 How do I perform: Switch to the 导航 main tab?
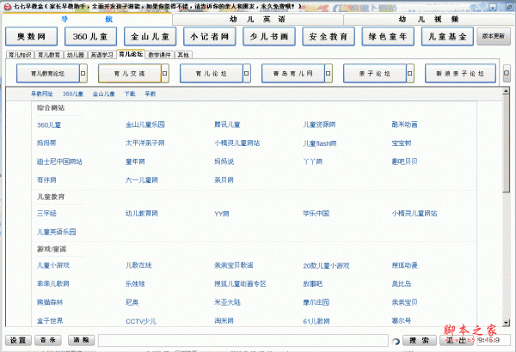coord(87,19)
